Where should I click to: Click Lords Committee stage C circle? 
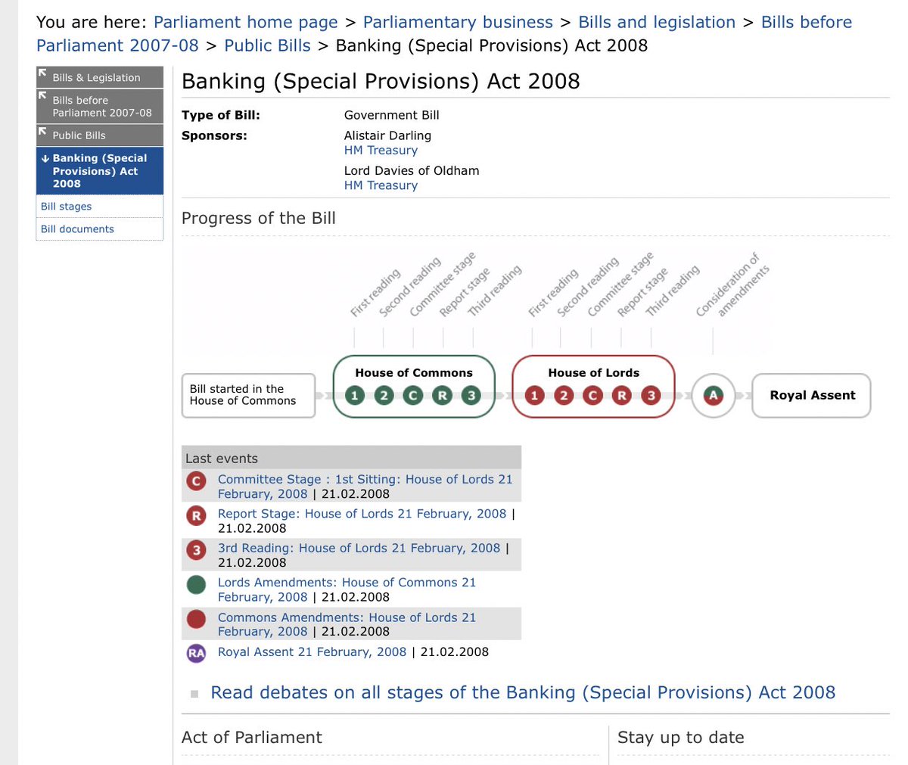(x=593, y=395)
